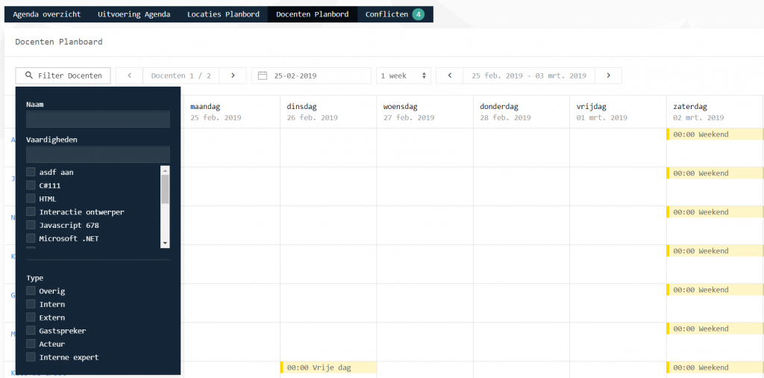The image size is (764, 378).
Task: Go to next week arrow
Action: click(608, 75)
